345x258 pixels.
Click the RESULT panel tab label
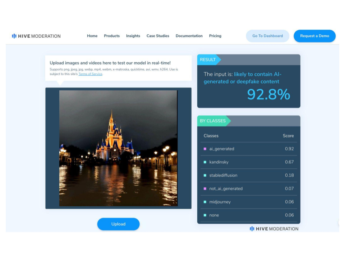coord(208,60)
